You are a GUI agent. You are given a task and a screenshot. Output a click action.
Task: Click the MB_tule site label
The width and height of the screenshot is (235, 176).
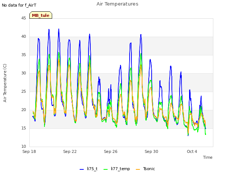(x=41, y=15)
